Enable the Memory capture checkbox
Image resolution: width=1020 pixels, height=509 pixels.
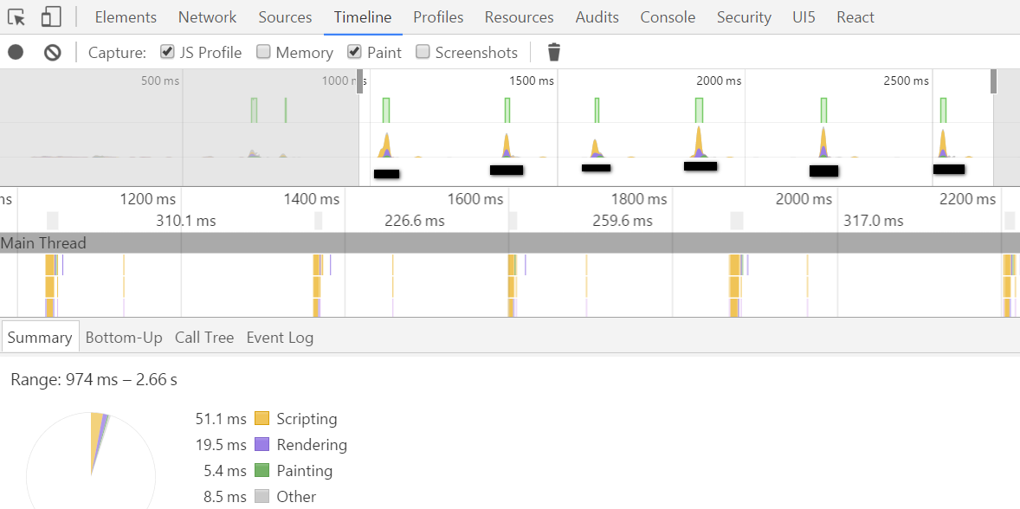[263, 51]
